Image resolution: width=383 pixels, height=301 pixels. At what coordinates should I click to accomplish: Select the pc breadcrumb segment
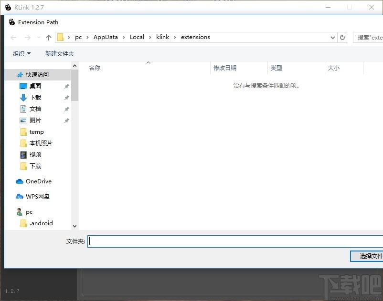(x=78, y=37)
